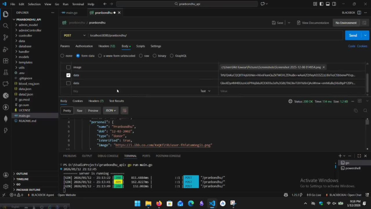Go back with the navigation arrow
This screenshot has height=209, width=371.
tap(105, 4)
